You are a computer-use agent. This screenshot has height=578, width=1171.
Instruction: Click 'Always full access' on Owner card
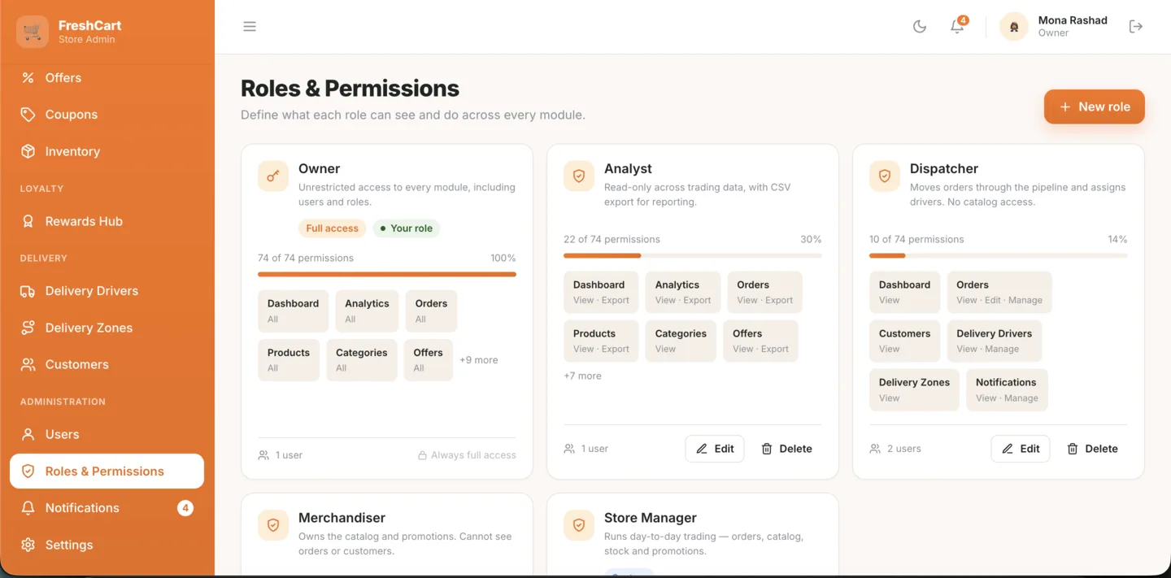click(x=467, y=455)
